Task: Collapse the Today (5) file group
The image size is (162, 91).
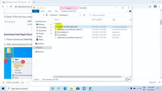Action: (54, 24)
